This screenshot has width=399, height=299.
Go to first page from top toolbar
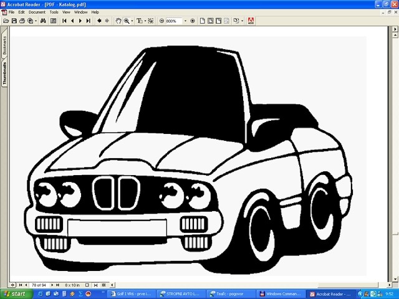[x=64, y=21]
